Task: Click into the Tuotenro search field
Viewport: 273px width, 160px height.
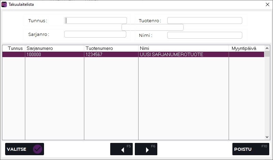Action: tap(204, 21)
